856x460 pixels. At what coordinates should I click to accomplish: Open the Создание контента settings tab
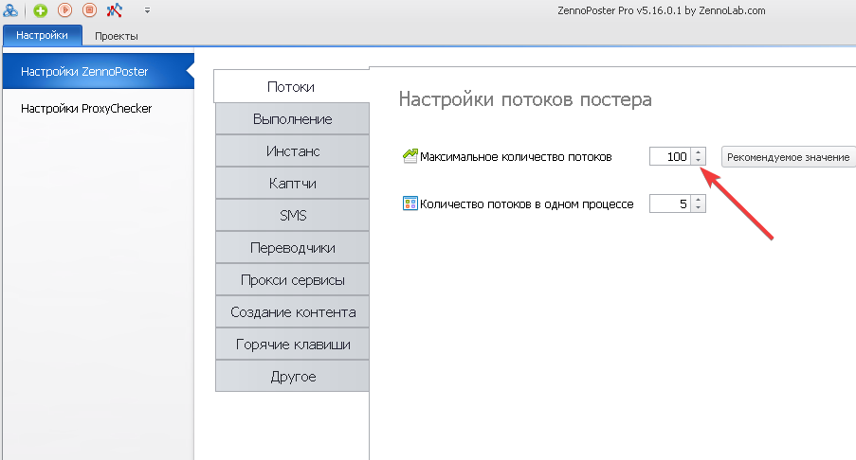click(x=292, y=311)
